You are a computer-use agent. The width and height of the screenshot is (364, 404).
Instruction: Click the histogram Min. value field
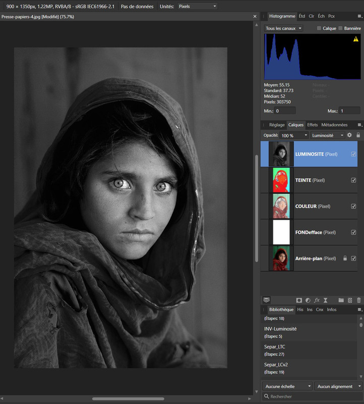pyautogui.click(x=285, y=111)
